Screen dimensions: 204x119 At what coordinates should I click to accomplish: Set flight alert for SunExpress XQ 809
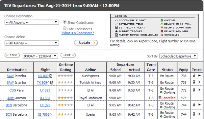tap(194, 75)
